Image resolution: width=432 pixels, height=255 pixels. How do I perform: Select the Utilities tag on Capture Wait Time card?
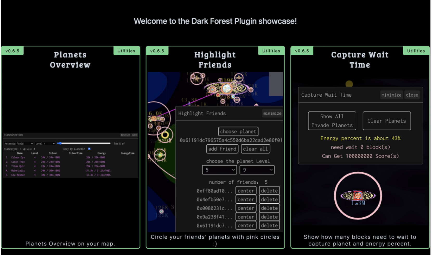(x=416, y=51)
